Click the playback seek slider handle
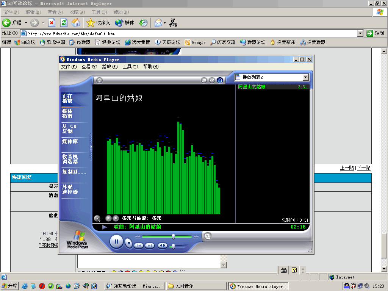 pyautogui.click(x=173, y=236)
